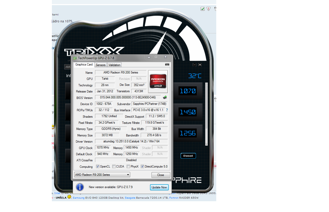Click the ROPs/TMUs field 32 / 112

point(104,110)
